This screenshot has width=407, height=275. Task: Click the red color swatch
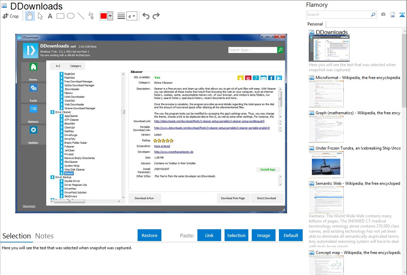pyautogui.click(x=104, y=16)
